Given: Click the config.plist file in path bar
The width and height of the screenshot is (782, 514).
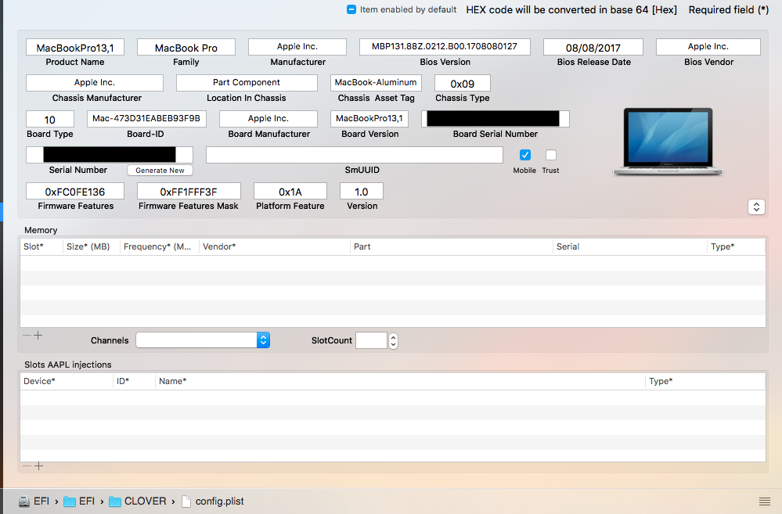Looking at the screenshot, I should [214, 501].
